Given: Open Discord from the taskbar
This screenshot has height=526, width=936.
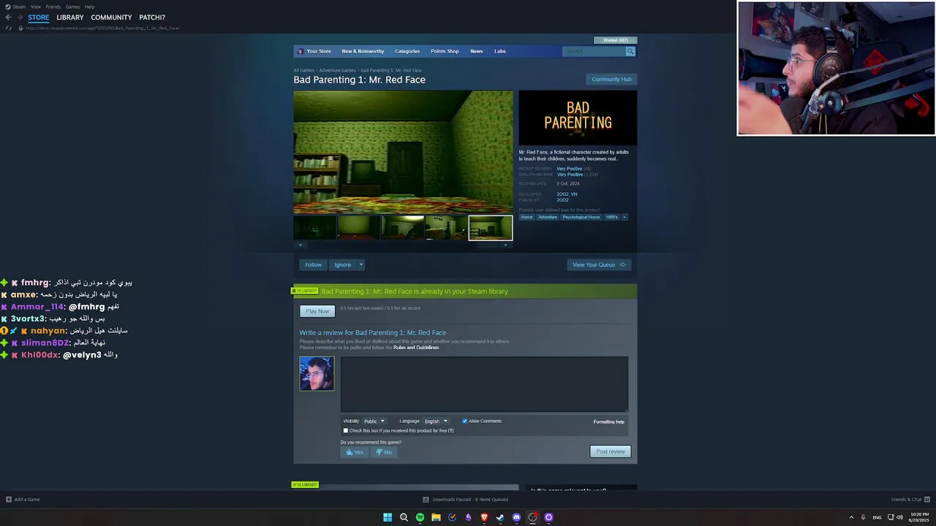Looking at the screenshot, I should coord(516,517).
